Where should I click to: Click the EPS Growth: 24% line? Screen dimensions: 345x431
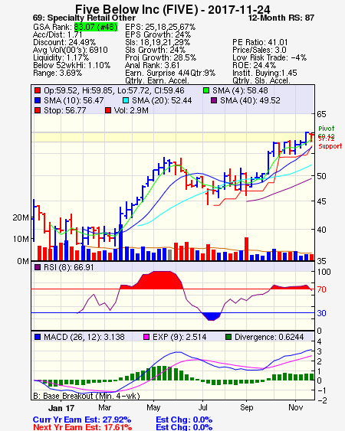click(158, 34)
